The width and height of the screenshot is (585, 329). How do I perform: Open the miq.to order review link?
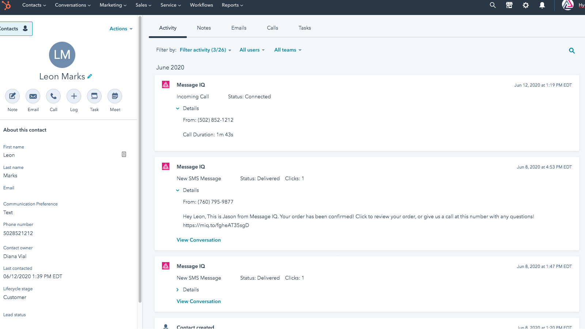coord(216,225)
